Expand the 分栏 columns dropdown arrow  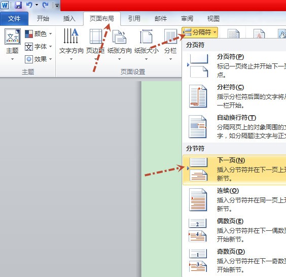click(170, 59)
